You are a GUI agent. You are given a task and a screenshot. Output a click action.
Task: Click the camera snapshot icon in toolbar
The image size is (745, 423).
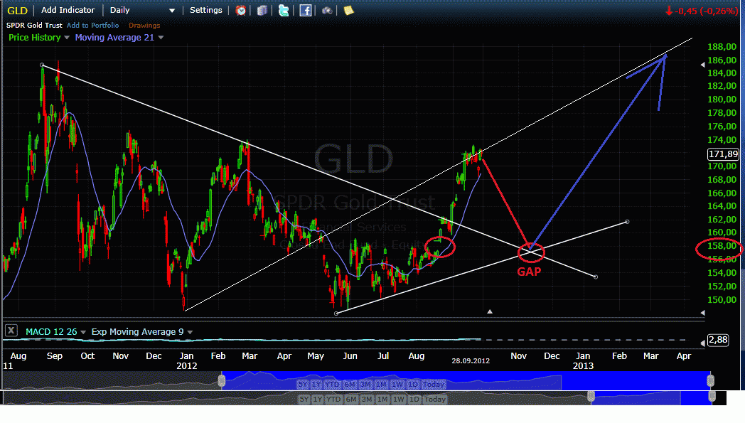tap(327, 11)
